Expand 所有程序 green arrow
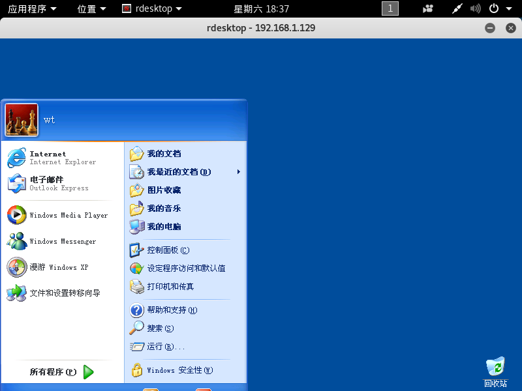The width and height of the screenshot is (522, 391). point(88,371)
